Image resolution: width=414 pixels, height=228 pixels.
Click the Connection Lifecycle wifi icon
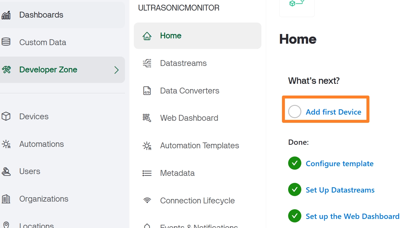pyautogui.click(x=147, y=201)
